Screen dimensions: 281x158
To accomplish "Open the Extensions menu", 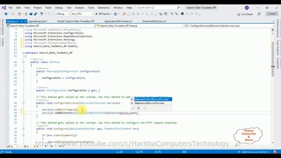I will pos(104,8).
